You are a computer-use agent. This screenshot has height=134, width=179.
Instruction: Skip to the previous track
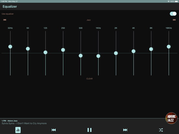coord(54,130)
